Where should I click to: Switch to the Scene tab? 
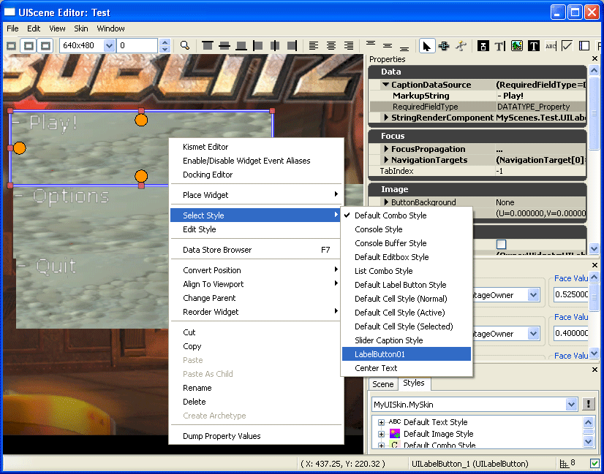382,383
